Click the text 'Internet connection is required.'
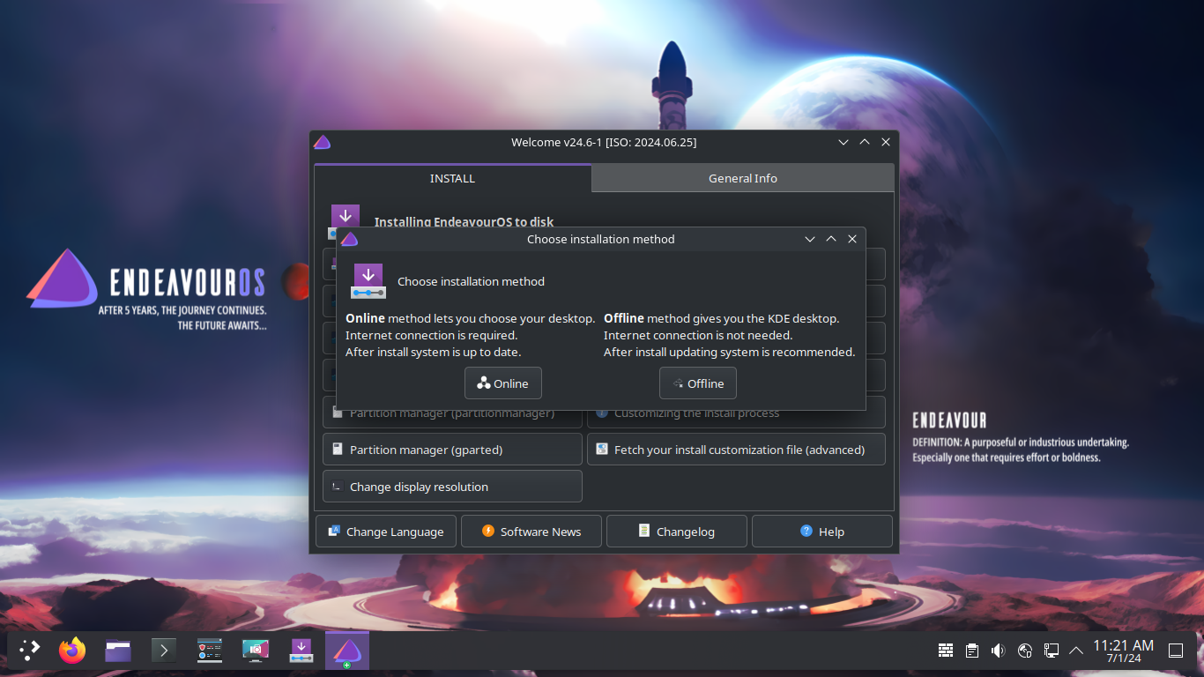 [x=431, y=335]
